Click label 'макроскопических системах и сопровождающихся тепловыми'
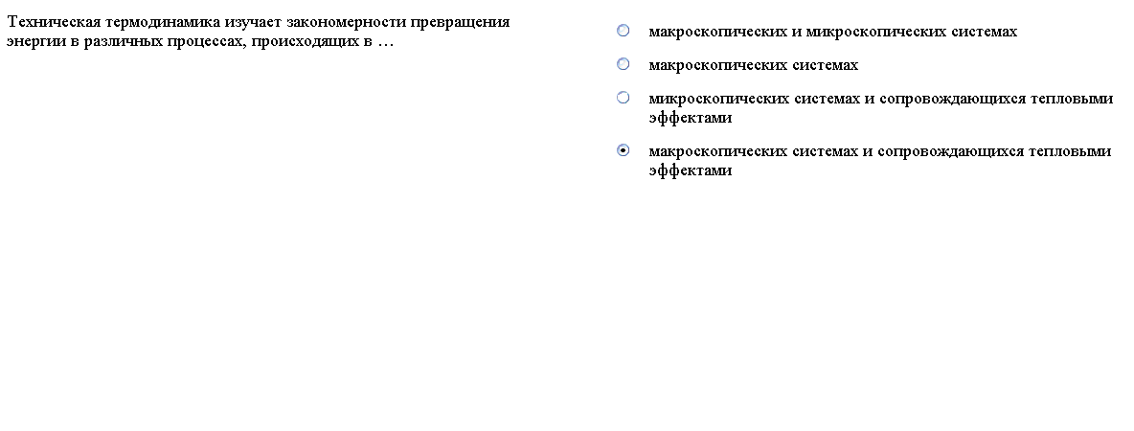Viewport: 1134px width, 431px height. coord(879,152)
